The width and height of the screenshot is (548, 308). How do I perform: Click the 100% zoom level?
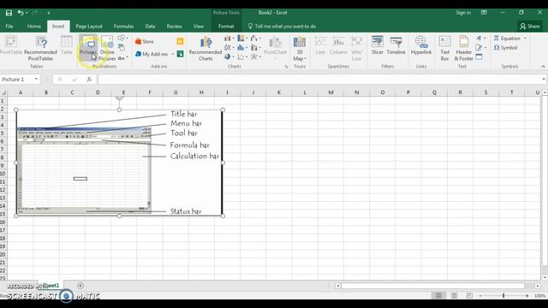pyautogui.click(x=540, y=296)
